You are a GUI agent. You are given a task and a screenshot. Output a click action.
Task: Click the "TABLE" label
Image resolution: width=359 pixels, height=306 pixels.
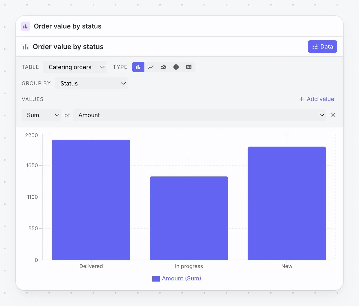[x=30, y=67]
